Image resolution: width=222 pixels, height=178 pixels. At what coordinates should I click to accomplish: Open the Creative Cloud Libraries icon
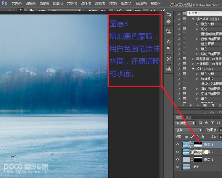168,69
